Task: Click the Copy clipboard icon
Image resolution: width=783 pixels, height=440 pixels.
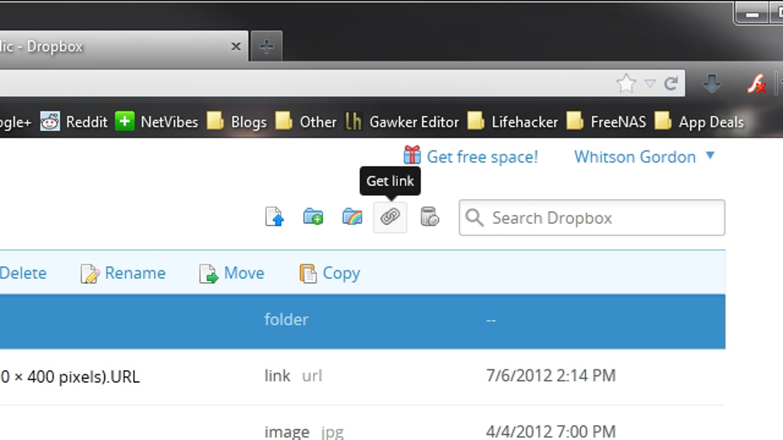Action: tap(308, 274)
